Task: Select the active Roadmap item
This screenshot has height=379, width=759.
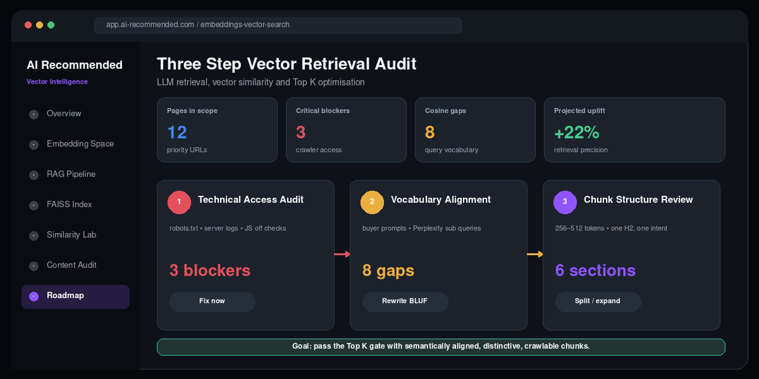Action: [x=75, y=297]
